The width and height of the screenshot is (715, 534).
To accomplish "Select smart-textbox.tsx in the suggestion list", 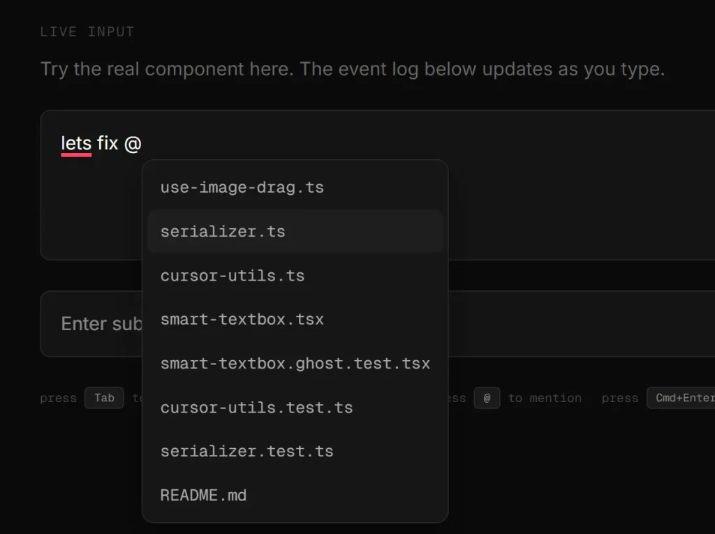I will pyautogui.click(x=242, y=319).
